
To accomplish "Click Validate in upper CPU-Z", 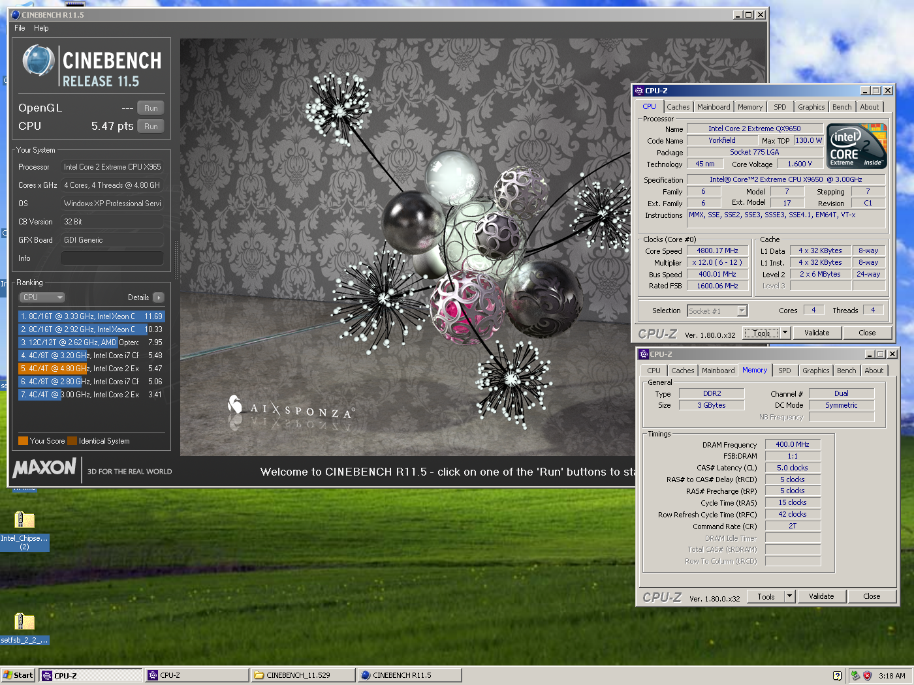I will coord(817,333).
